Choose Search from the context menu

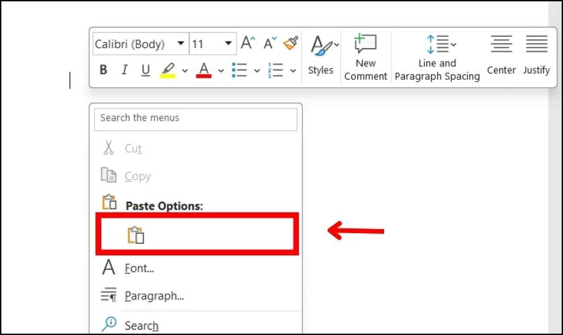[x=196, y=326]
